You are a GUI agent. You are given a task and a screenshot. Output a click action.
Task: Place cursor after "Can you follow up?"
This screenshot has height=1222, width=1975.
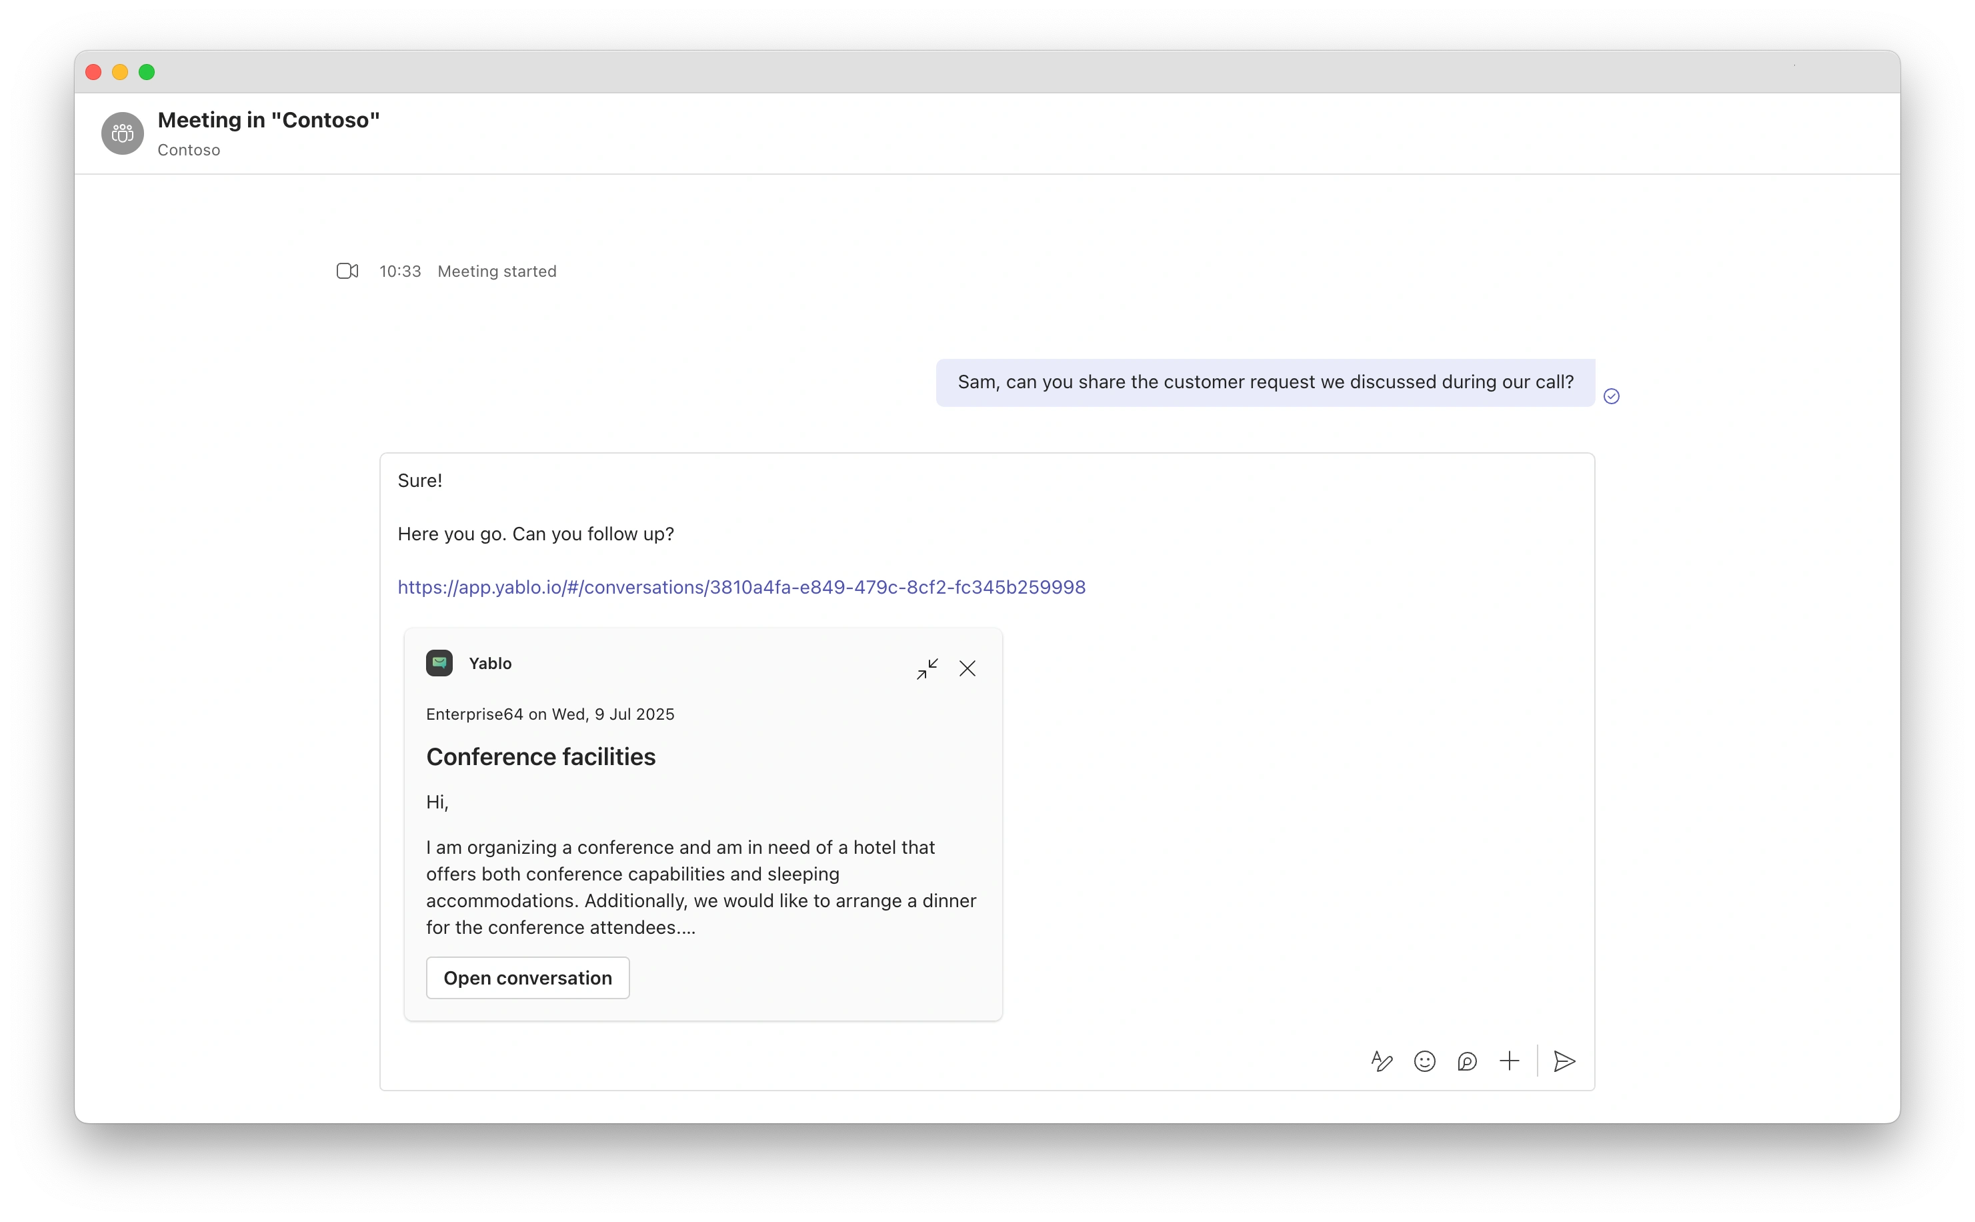pyautogui.click(x=675, y=534)
